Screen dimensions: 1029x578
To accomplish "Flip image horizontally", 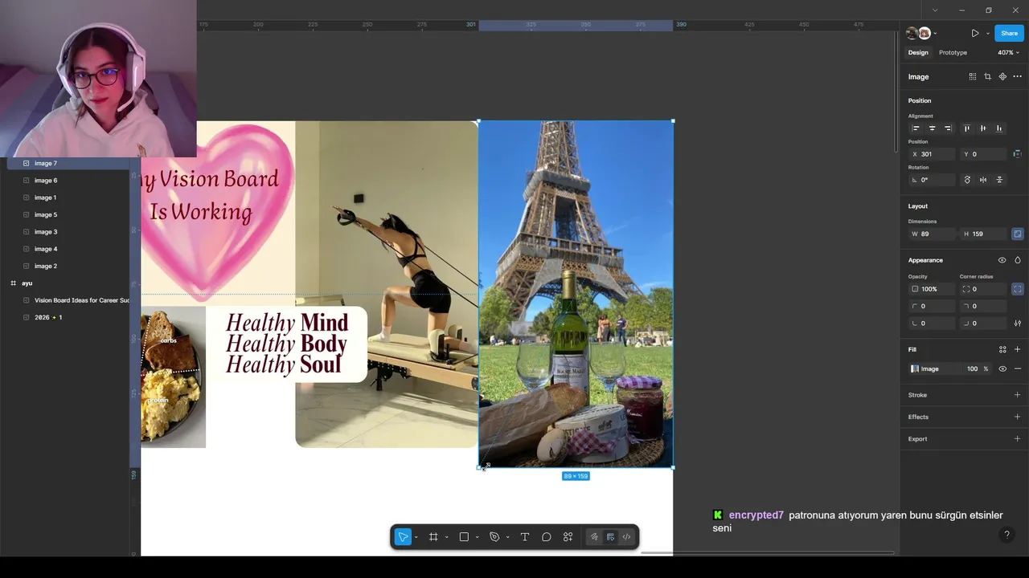I will (x=983, y=180).
